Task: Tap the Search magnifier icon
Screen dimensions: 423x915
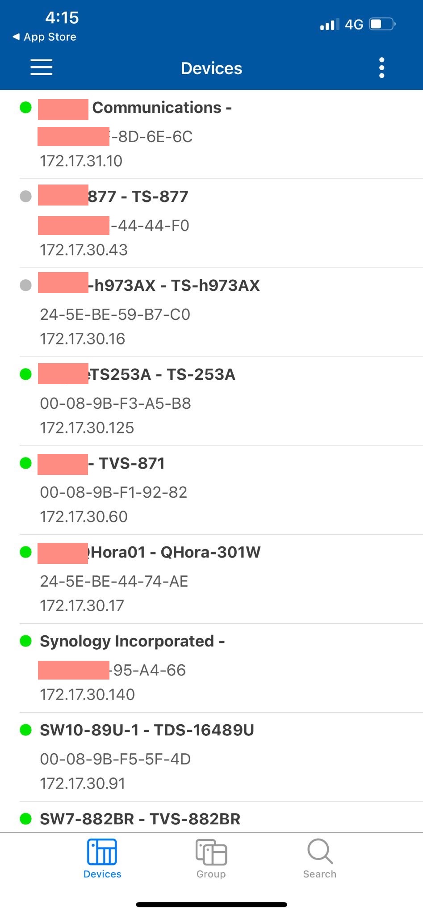Action: [x=320, y=852]
